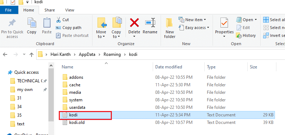Click Paste shortcut command
The image size is (285, 135).
(72, 35)
